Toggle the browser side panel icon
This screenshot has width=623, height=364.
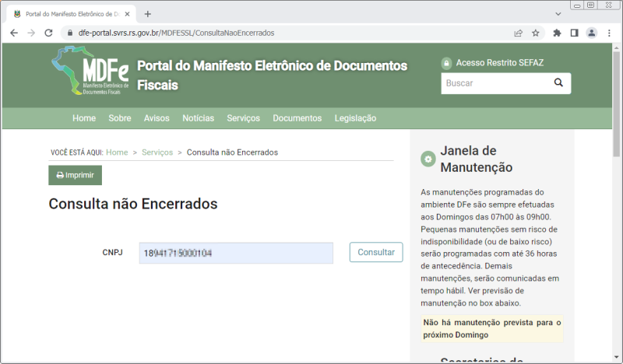[x=574, y=33]
